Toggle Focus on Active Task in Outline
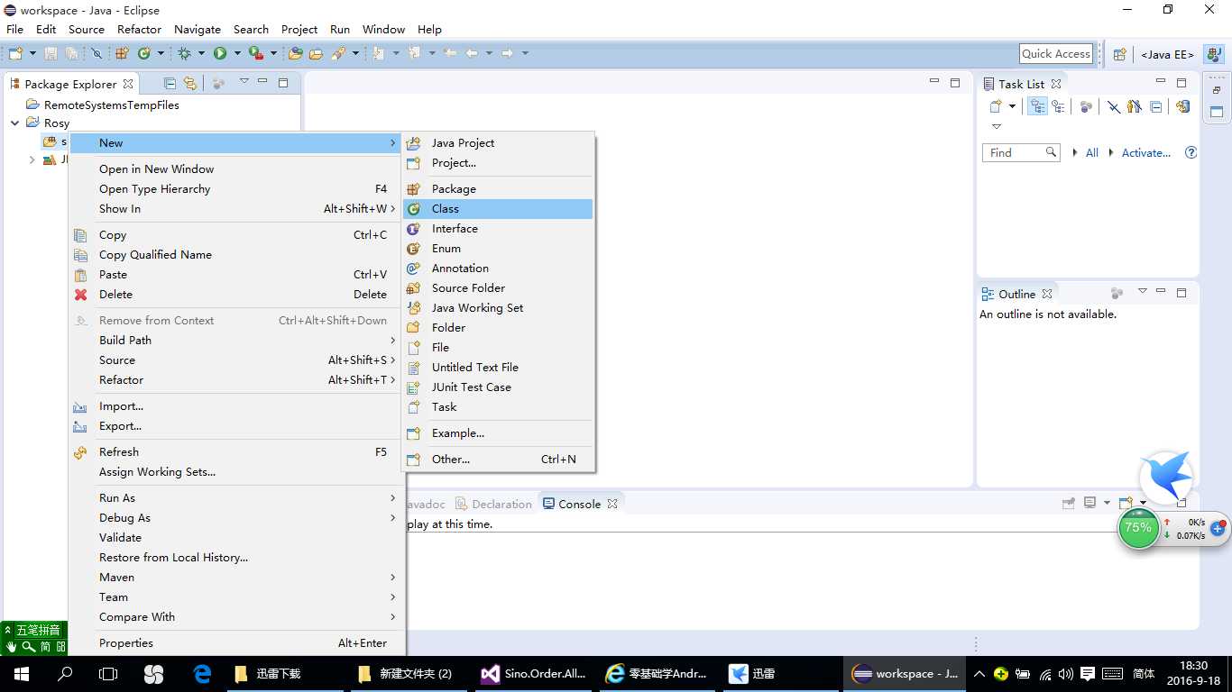 click(1117, 293)
